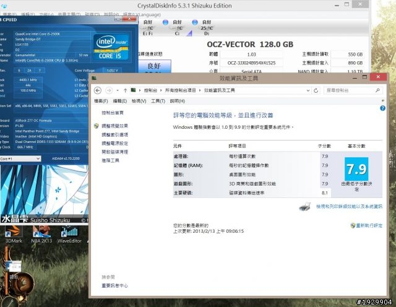Image resolution: width=396 pixels, height=307 pixels.
Task: Select the 主要硬碟 row score 8.1
Action: click(x=325, y=192)
